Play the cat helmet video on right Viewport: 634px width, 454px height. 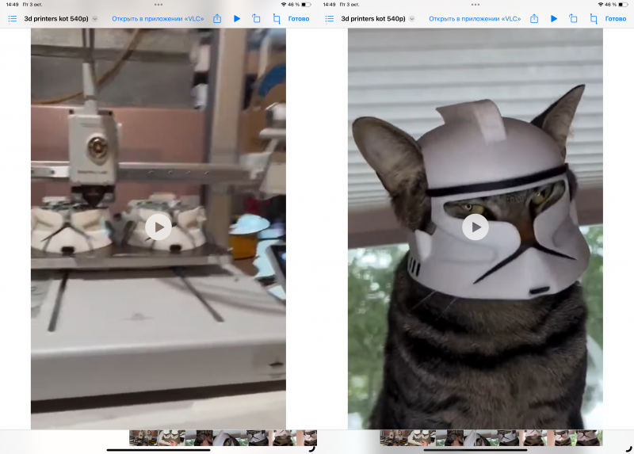[x=475, y=227]
